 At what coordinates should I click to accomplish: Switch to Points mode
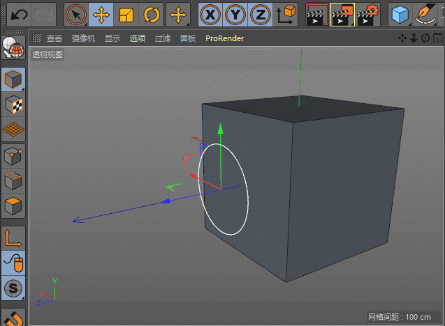pyautogui.click(x=13, y=156)
